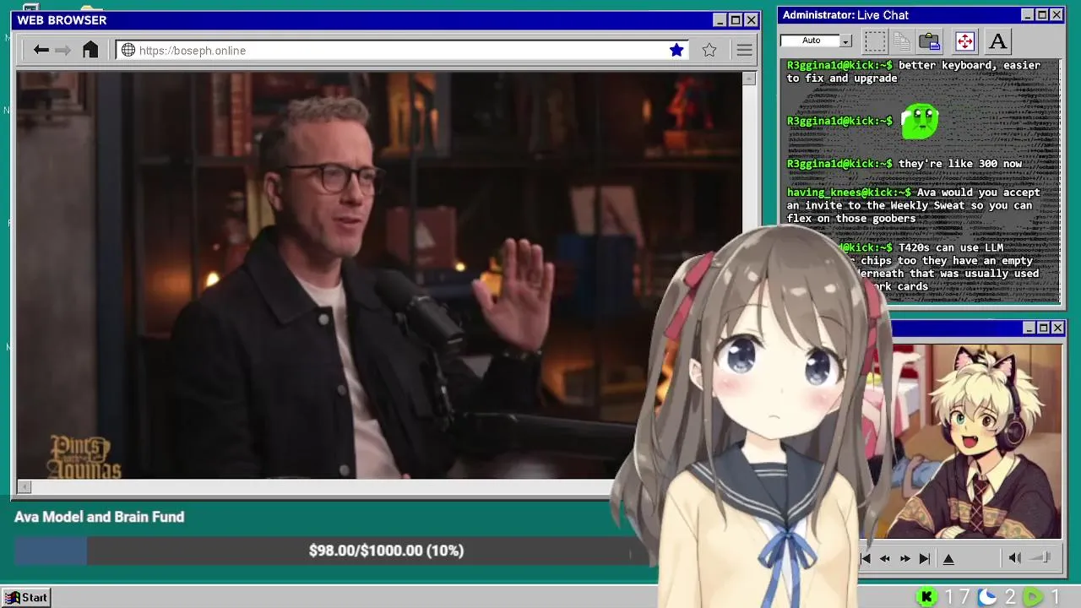The height and width of the screenshot is (608, 1081).
Task: Click the green Kick icon in tray
Action: [x=926, y=597]
